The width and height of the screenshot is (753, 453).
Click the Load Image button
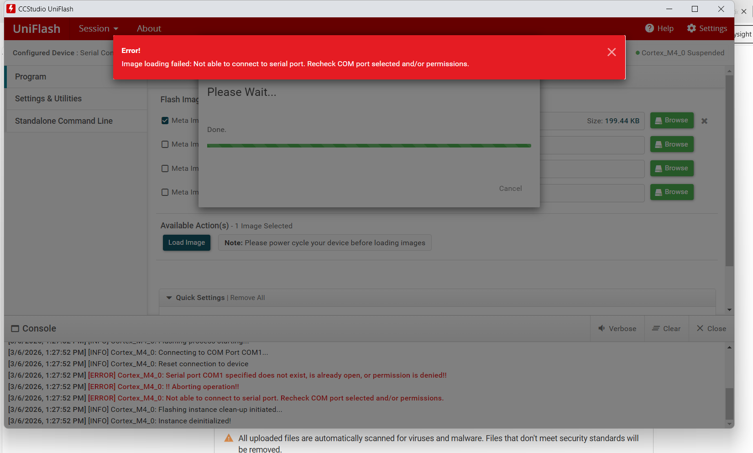[x=187, y=242]
